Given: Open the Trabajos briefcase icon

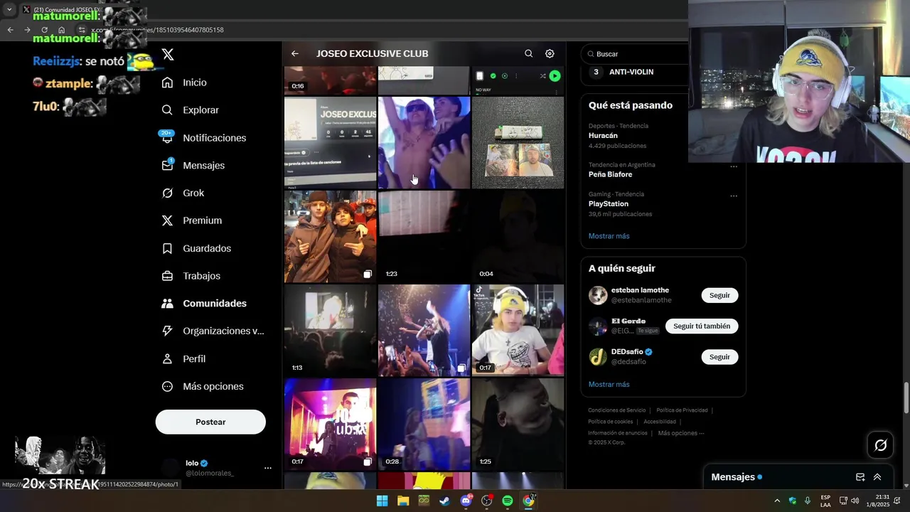Looking at the screenshot, I should (167, 276).
